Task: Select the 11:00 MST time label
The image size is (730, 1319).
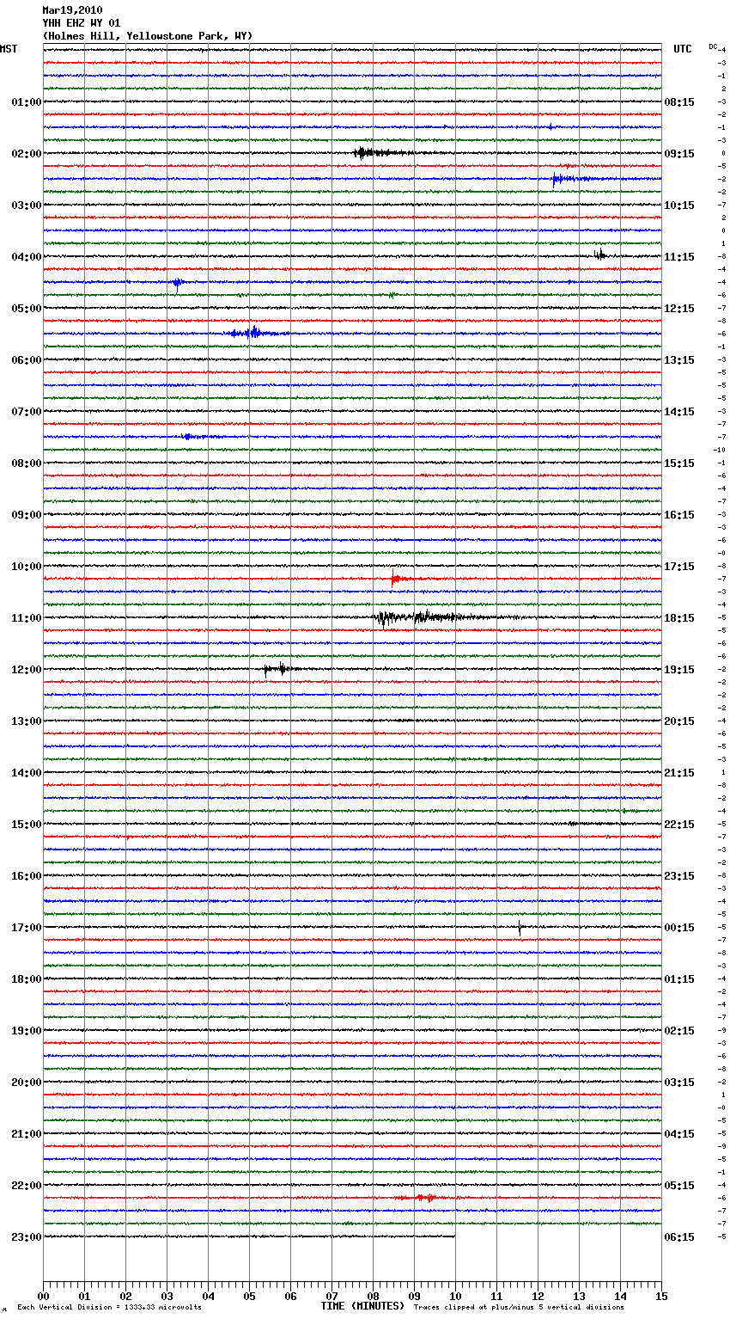Action: [x=27, y=618]
